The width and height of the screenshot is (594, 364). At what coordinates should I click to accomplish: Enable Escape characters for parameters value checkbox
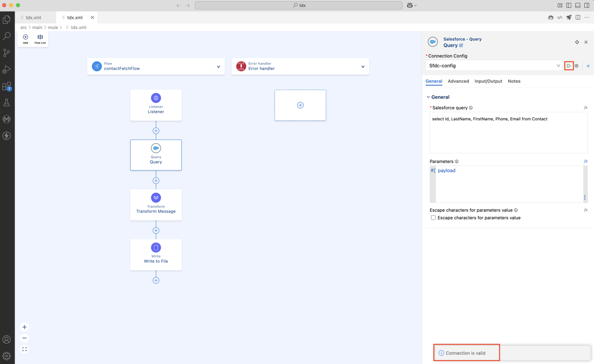(433, 218)
